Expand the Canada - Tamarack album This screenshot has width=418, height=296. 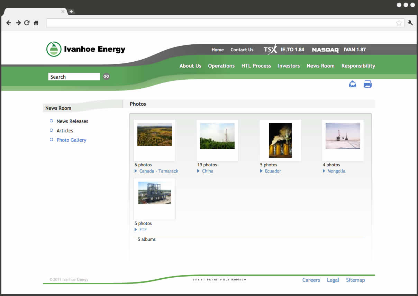pos(158,171)
